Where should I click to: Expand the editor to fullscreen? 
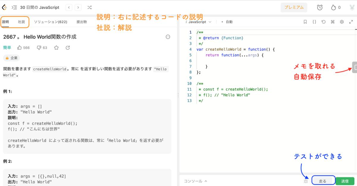(x=351, y=22)
